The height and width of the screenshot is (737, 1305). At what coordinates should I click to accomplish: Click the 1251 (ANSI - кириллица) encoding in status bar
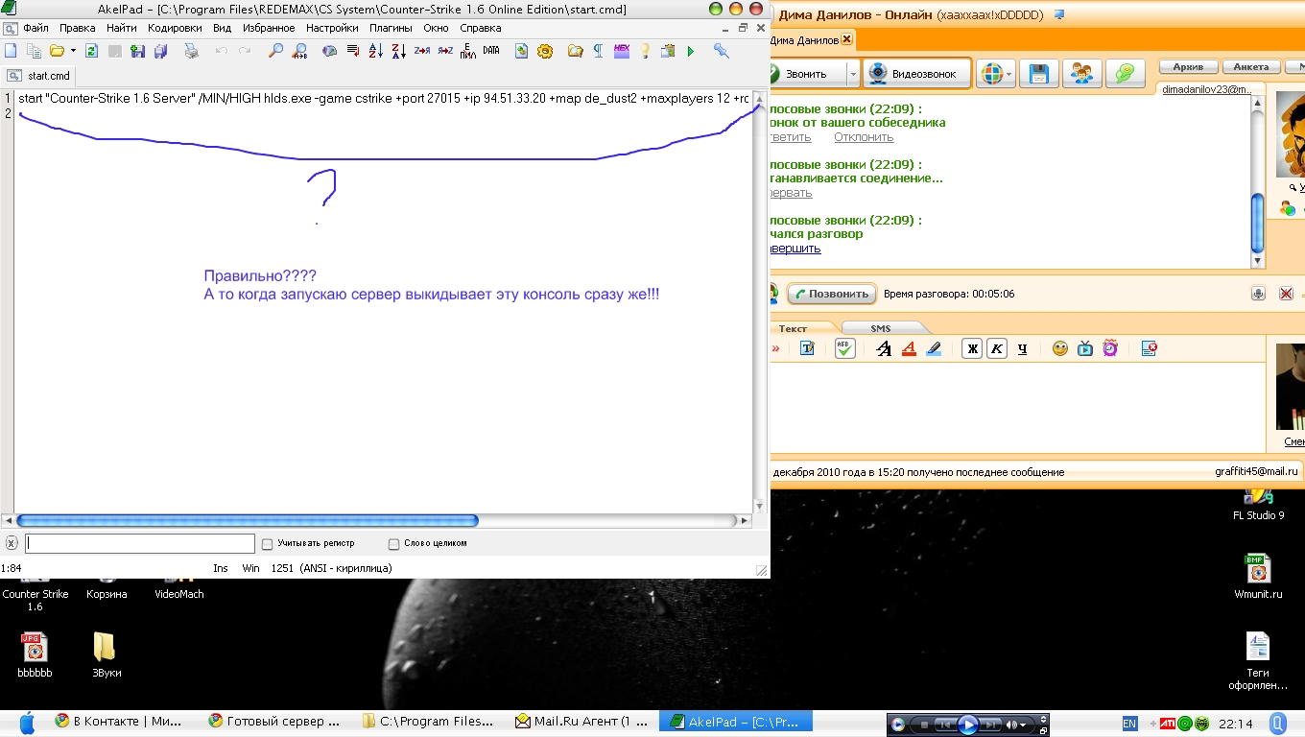(331, 569)
